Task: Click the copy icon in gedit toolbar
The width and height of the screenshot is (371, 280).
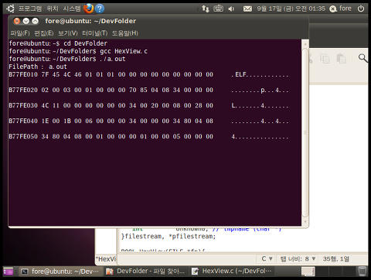Action: pyautogui.click(x=325, y=59)
